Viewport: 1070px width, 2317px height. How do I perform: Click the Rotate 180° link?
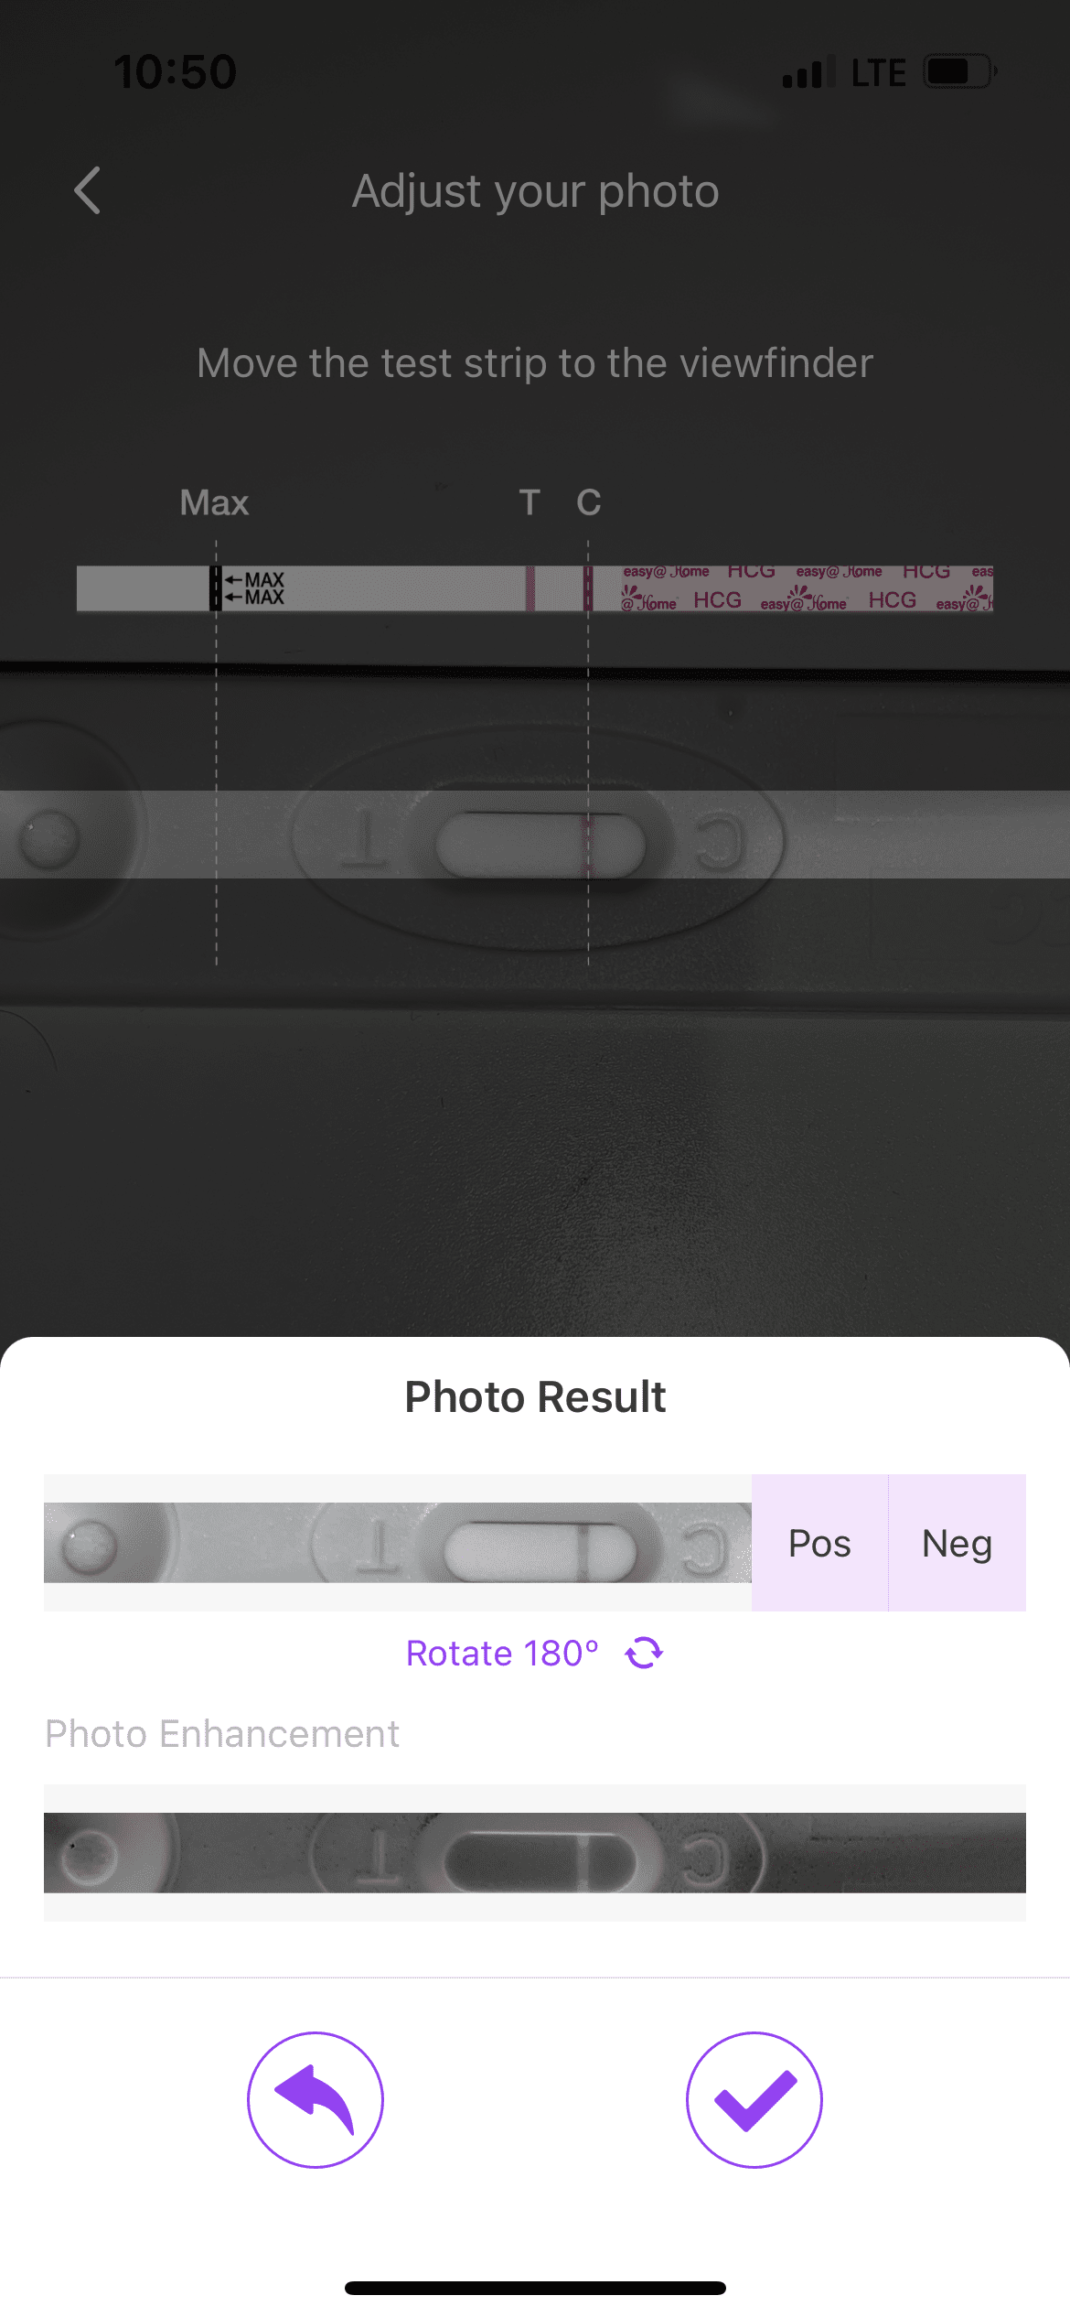[502, 1653]
